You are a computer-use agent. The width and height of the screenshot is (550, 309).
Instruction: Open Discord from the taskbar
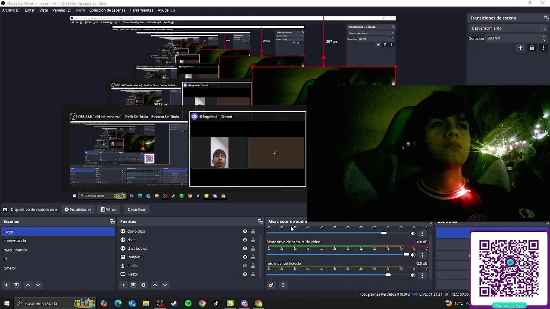(244, 303)
